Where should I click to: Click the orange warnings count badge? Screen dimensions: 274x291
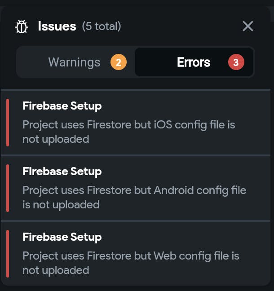(119, 62)
